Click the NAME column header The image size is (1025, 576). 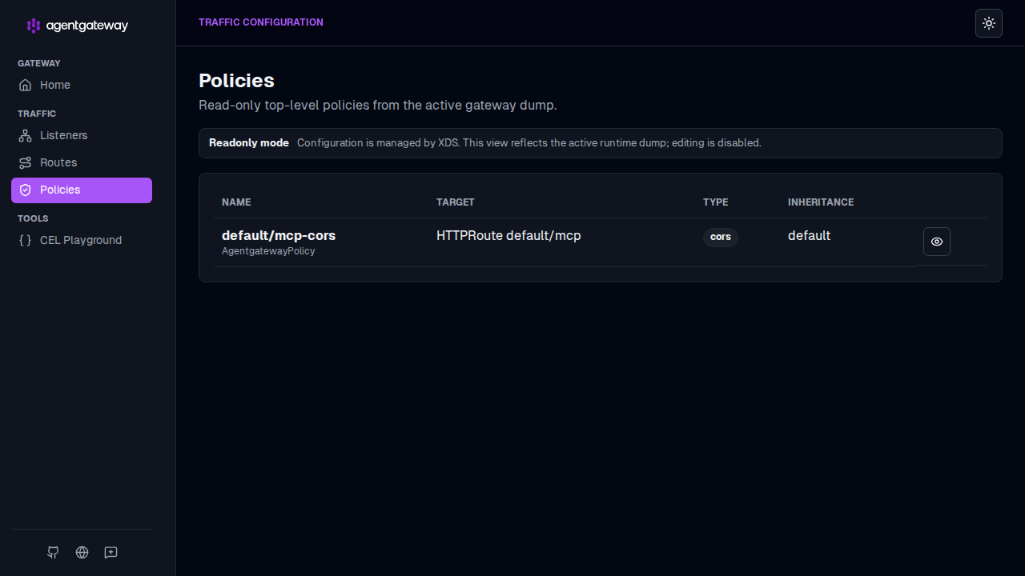coord(236,202)
